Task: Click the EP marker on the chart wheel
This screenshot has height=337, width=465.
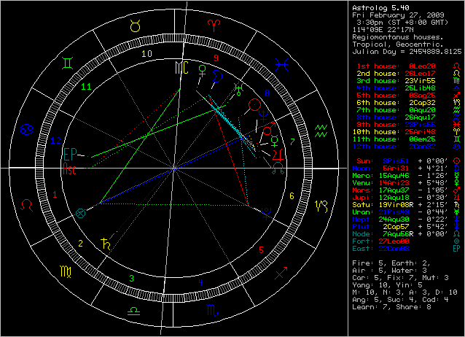Action: tap(70, 154)
